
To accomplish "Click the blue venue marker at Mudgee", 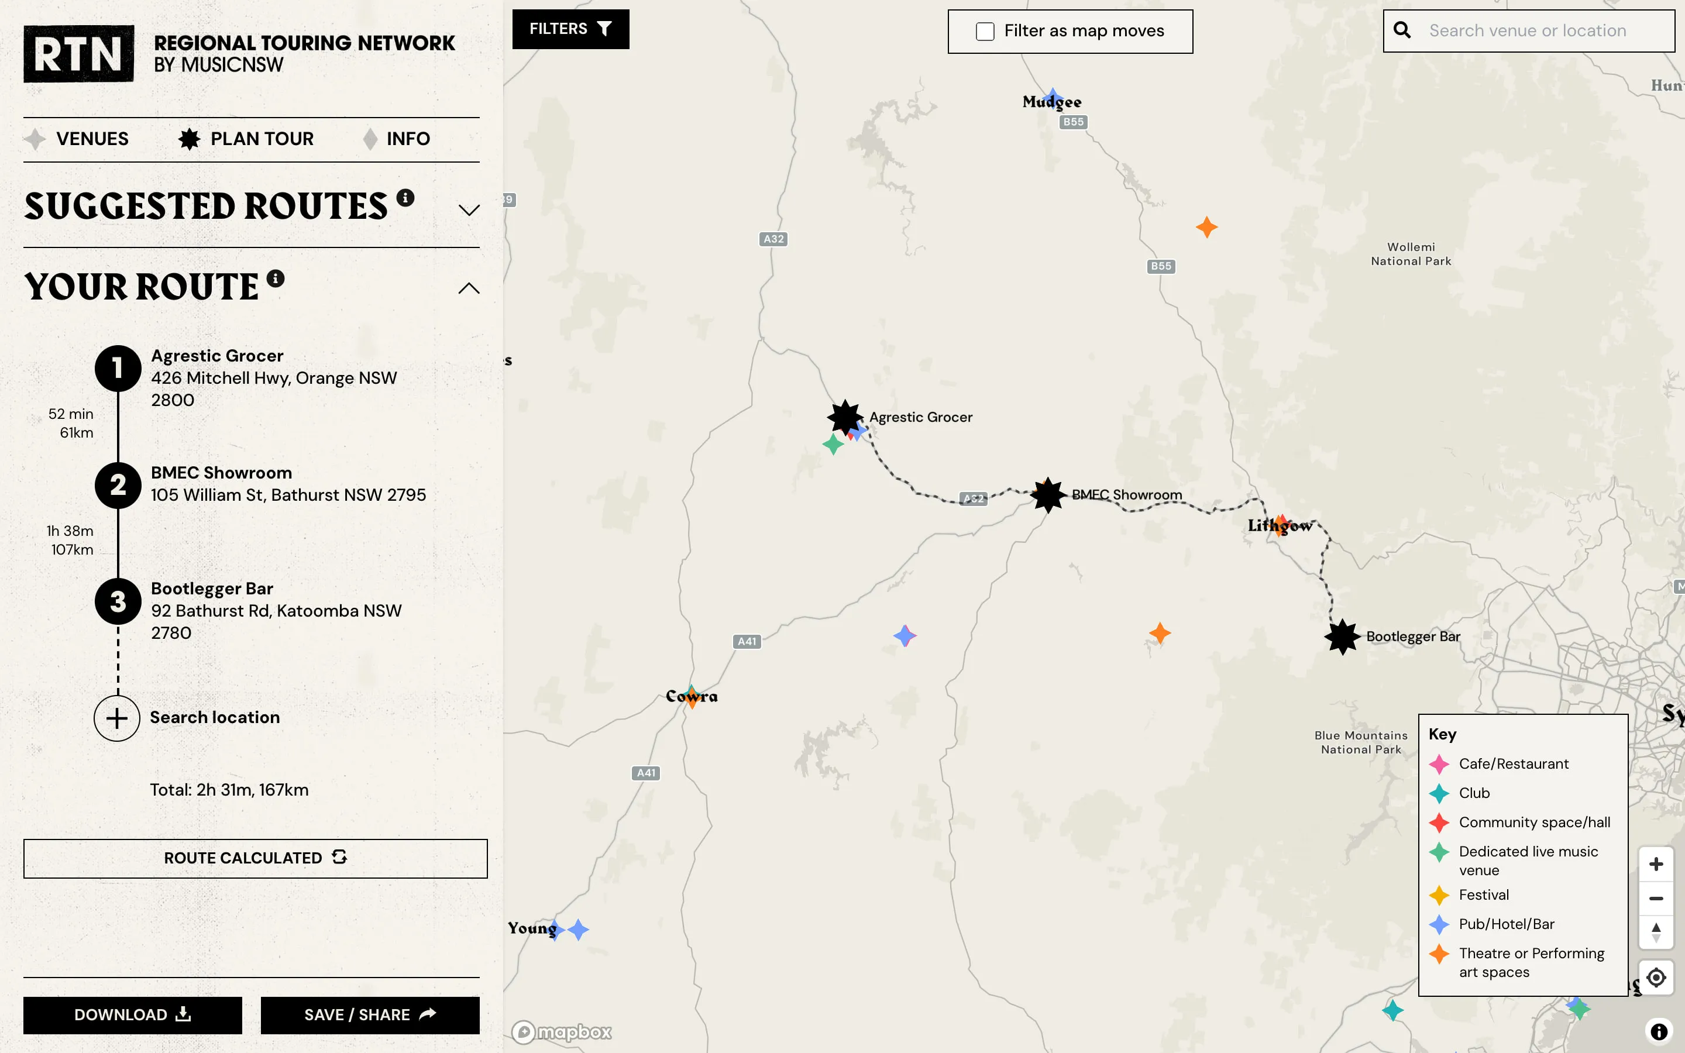I will (x=1053, y=98).
